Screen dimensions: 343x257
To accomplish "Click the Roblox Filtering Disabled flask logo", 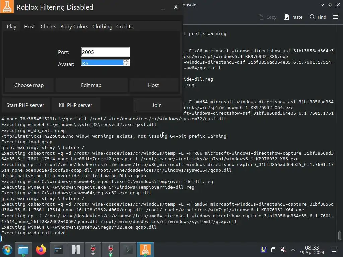I will (x=7, y=7).
